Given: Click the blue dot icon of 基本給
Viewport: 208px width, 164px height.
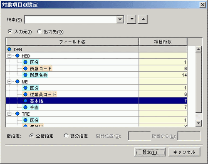Looking at the screenshot, I should [25, 101].
